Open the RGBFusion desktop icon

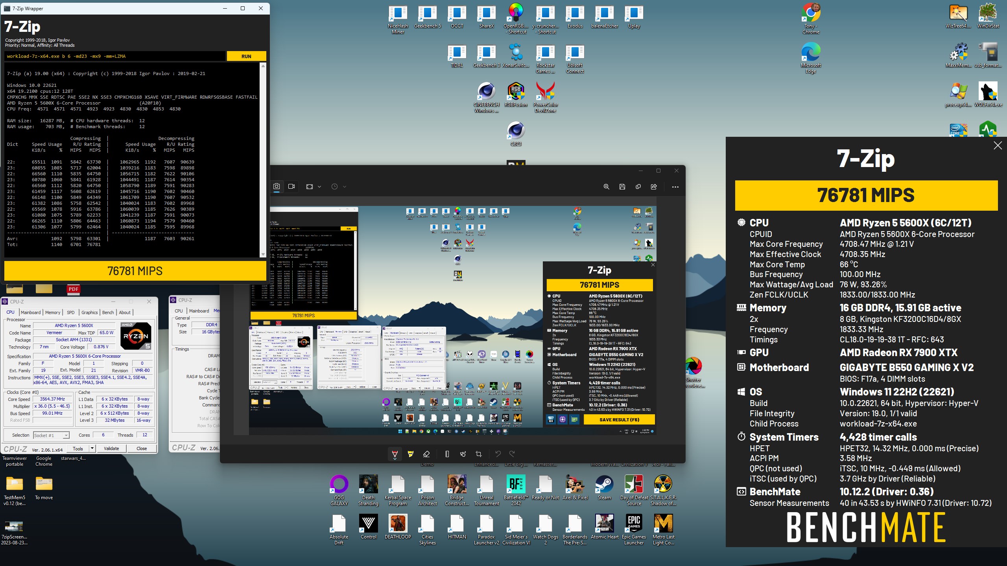tap(516, 95)
